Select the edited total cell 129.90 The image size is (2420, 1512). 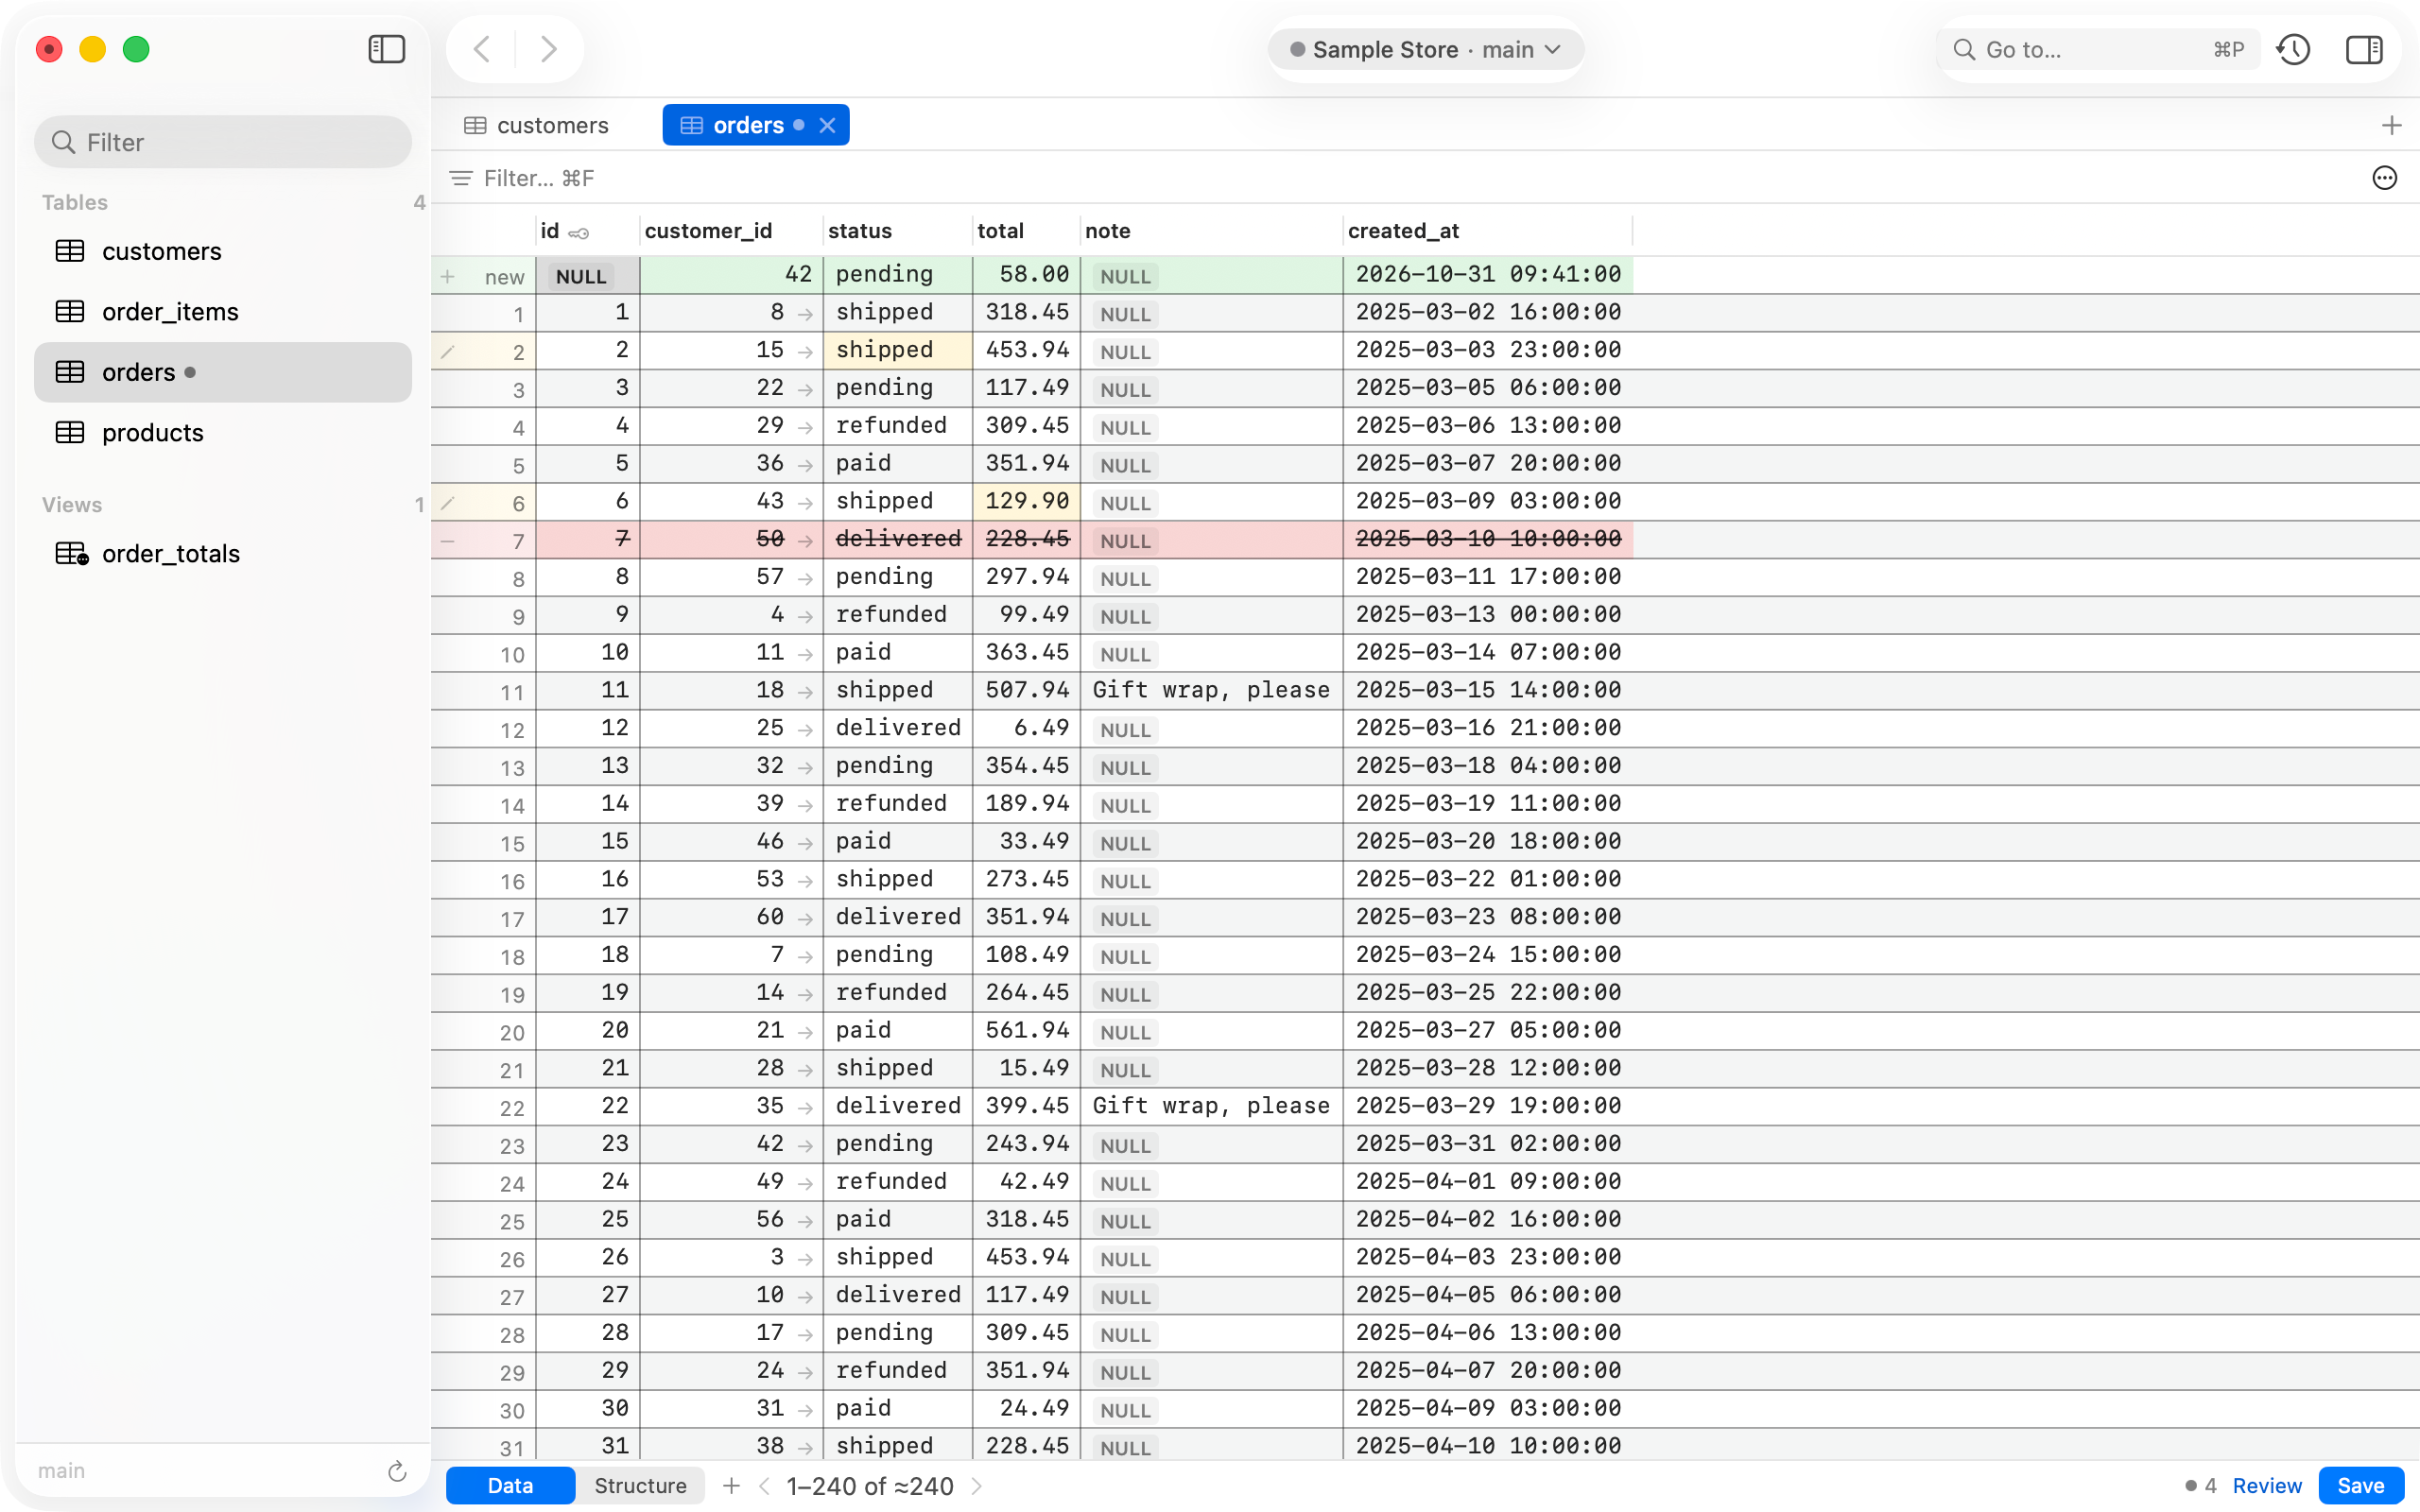[x=1026, y=501]
